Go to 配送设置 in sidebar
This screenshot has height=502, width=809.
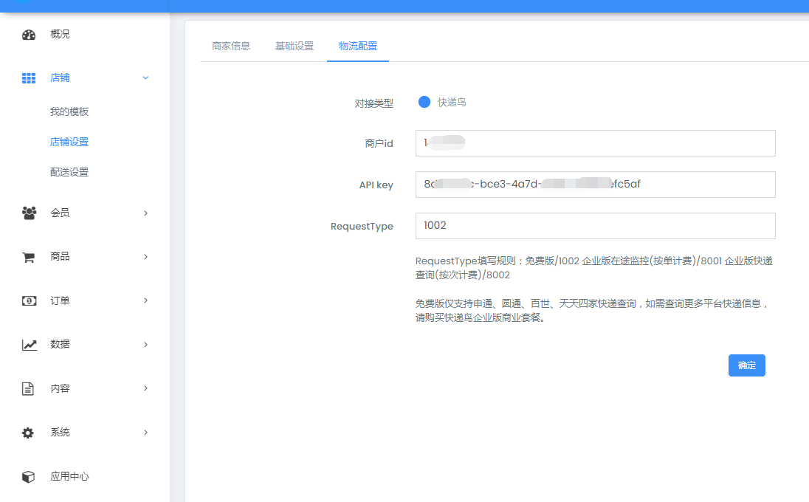[x=69, y=172]
